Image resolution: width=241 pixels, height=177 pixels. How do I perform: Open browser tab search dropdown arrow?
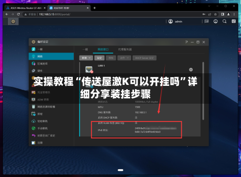(x=209, y=6)
